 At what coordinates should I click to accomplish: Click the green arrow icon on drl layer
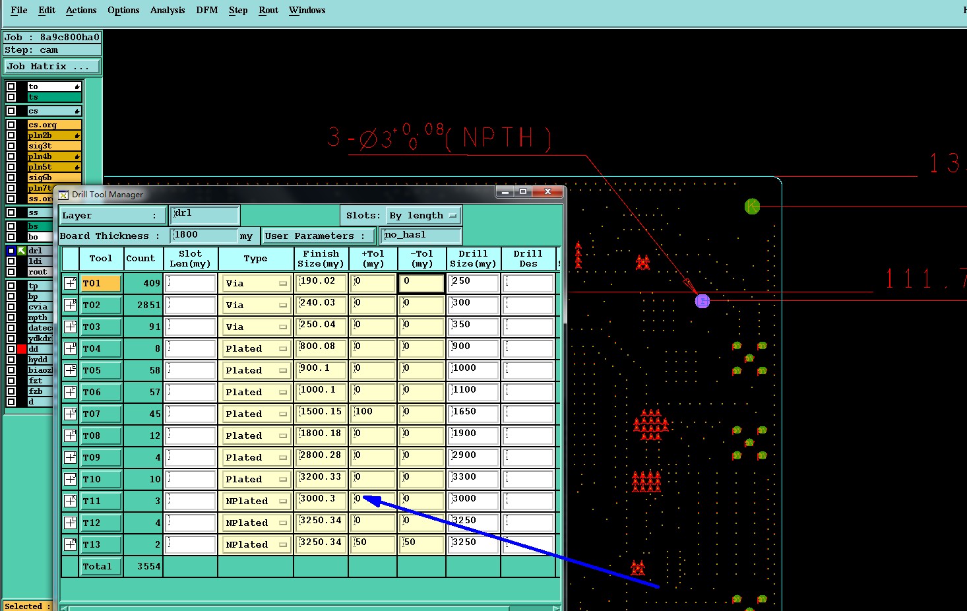coord(22,251)
